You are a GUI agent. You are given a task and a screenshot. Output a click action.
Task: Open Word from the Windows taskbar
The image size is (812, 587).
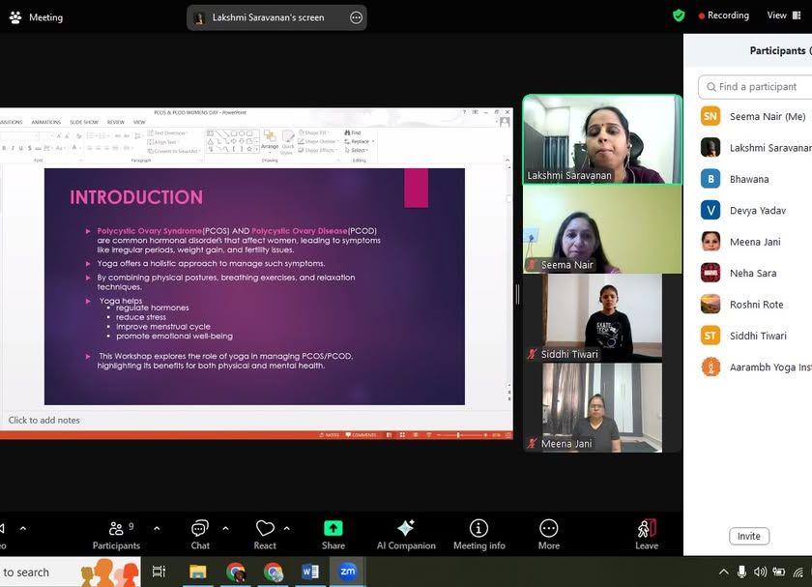[310, 572]
